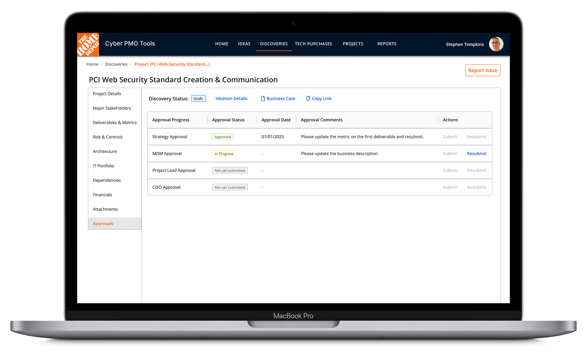Select the Approvals sidebar tab

tap(103, 224)
